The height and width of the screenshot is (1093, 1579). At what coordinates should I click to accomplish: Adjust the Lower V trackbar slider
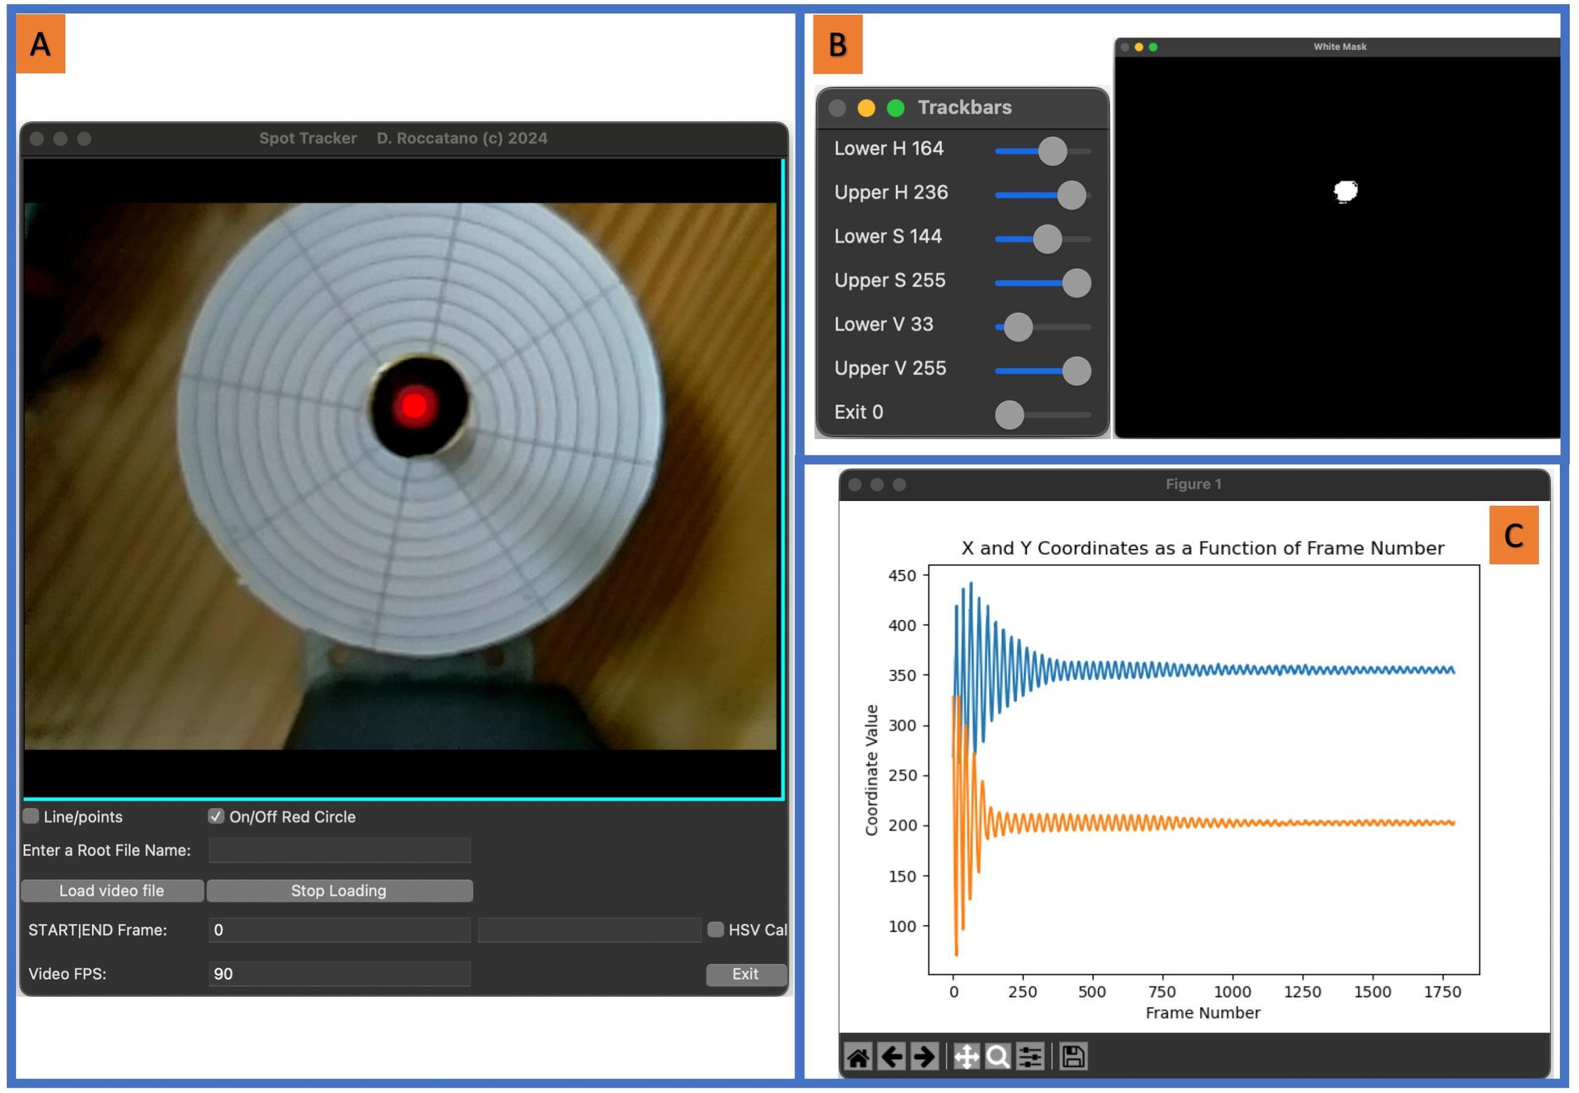pyautogui.click(x=1017, y=327)
